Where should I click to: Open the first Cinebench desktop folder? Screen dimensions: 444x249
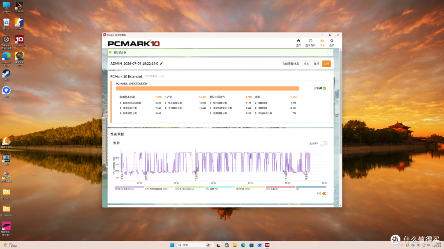coord(6,194)
